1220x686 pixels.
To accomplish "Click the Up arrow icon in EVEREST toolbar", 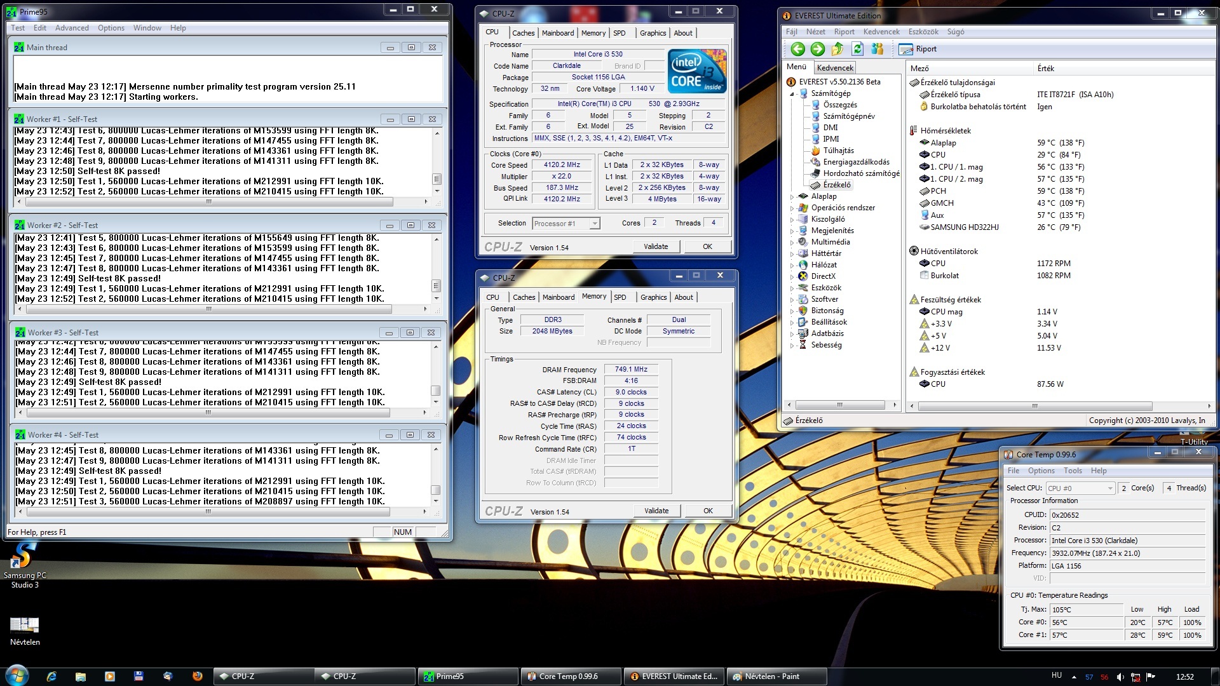I will pyautogui.click(x=837, y=49).
